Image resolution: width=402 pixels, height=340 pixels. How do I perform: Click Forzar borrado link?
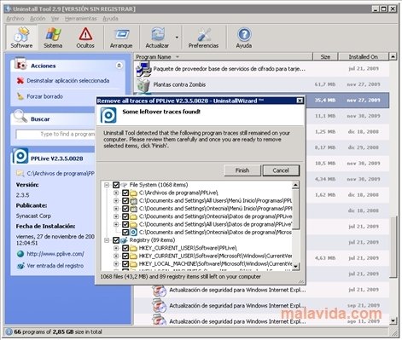(44, 96)
